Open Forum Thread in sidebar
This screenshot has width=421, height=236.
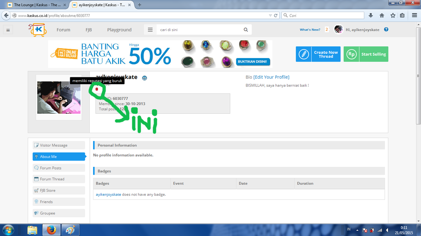point(59,179)
